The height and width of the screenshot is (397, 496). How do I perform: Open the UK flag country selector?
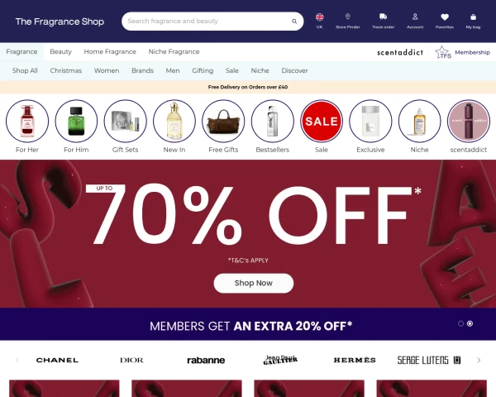[319, 17]
